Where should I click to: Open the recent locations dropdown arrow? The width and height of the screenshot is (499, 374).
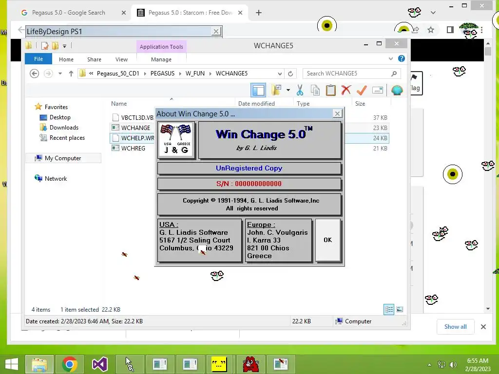[60, 74]
